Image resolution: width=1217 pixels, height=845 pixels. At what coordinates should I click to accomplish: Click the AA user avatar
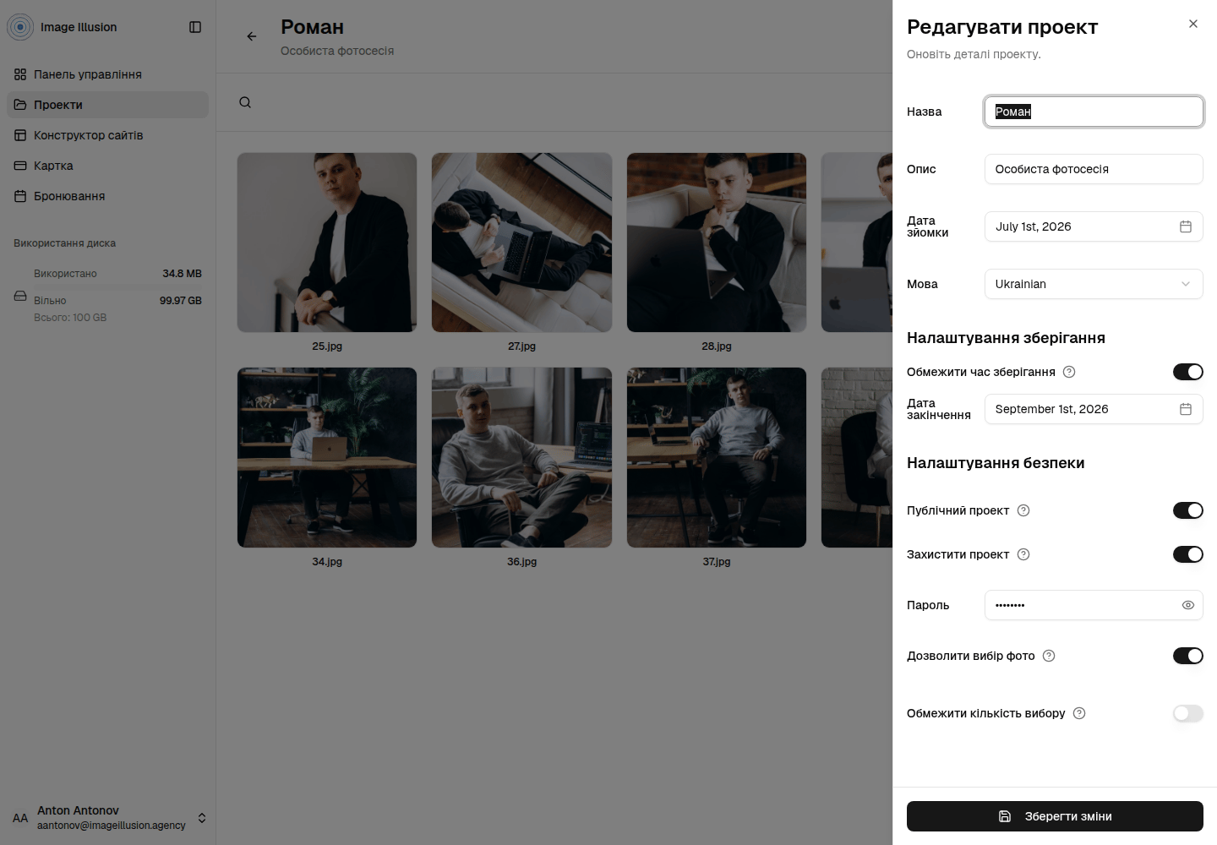(x=20, y=818)
